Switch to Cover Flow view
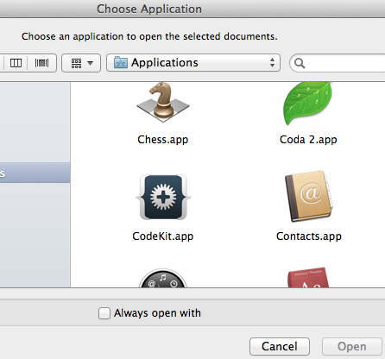The width and height of the screenshot is (385, 359). 41,63
